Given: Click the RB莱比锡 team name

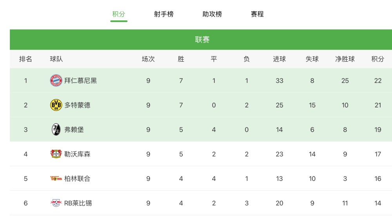Looking at the screenshot, I should tap(78, 203).
